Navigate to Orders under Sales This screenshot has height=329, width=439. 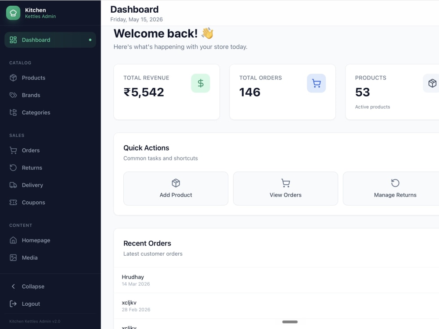click(x=50, y=150)
